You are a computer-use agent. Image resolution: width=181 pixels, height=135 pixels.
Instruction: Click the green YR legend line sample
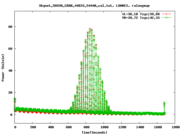coord(166,17)
